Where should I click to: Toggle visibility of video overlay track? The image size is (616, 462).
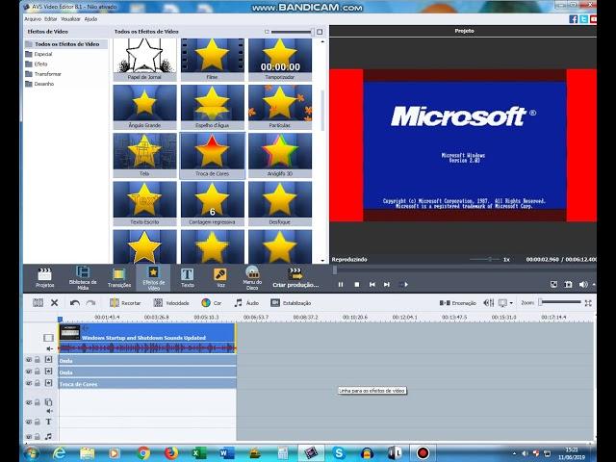(x=29, y=402)
